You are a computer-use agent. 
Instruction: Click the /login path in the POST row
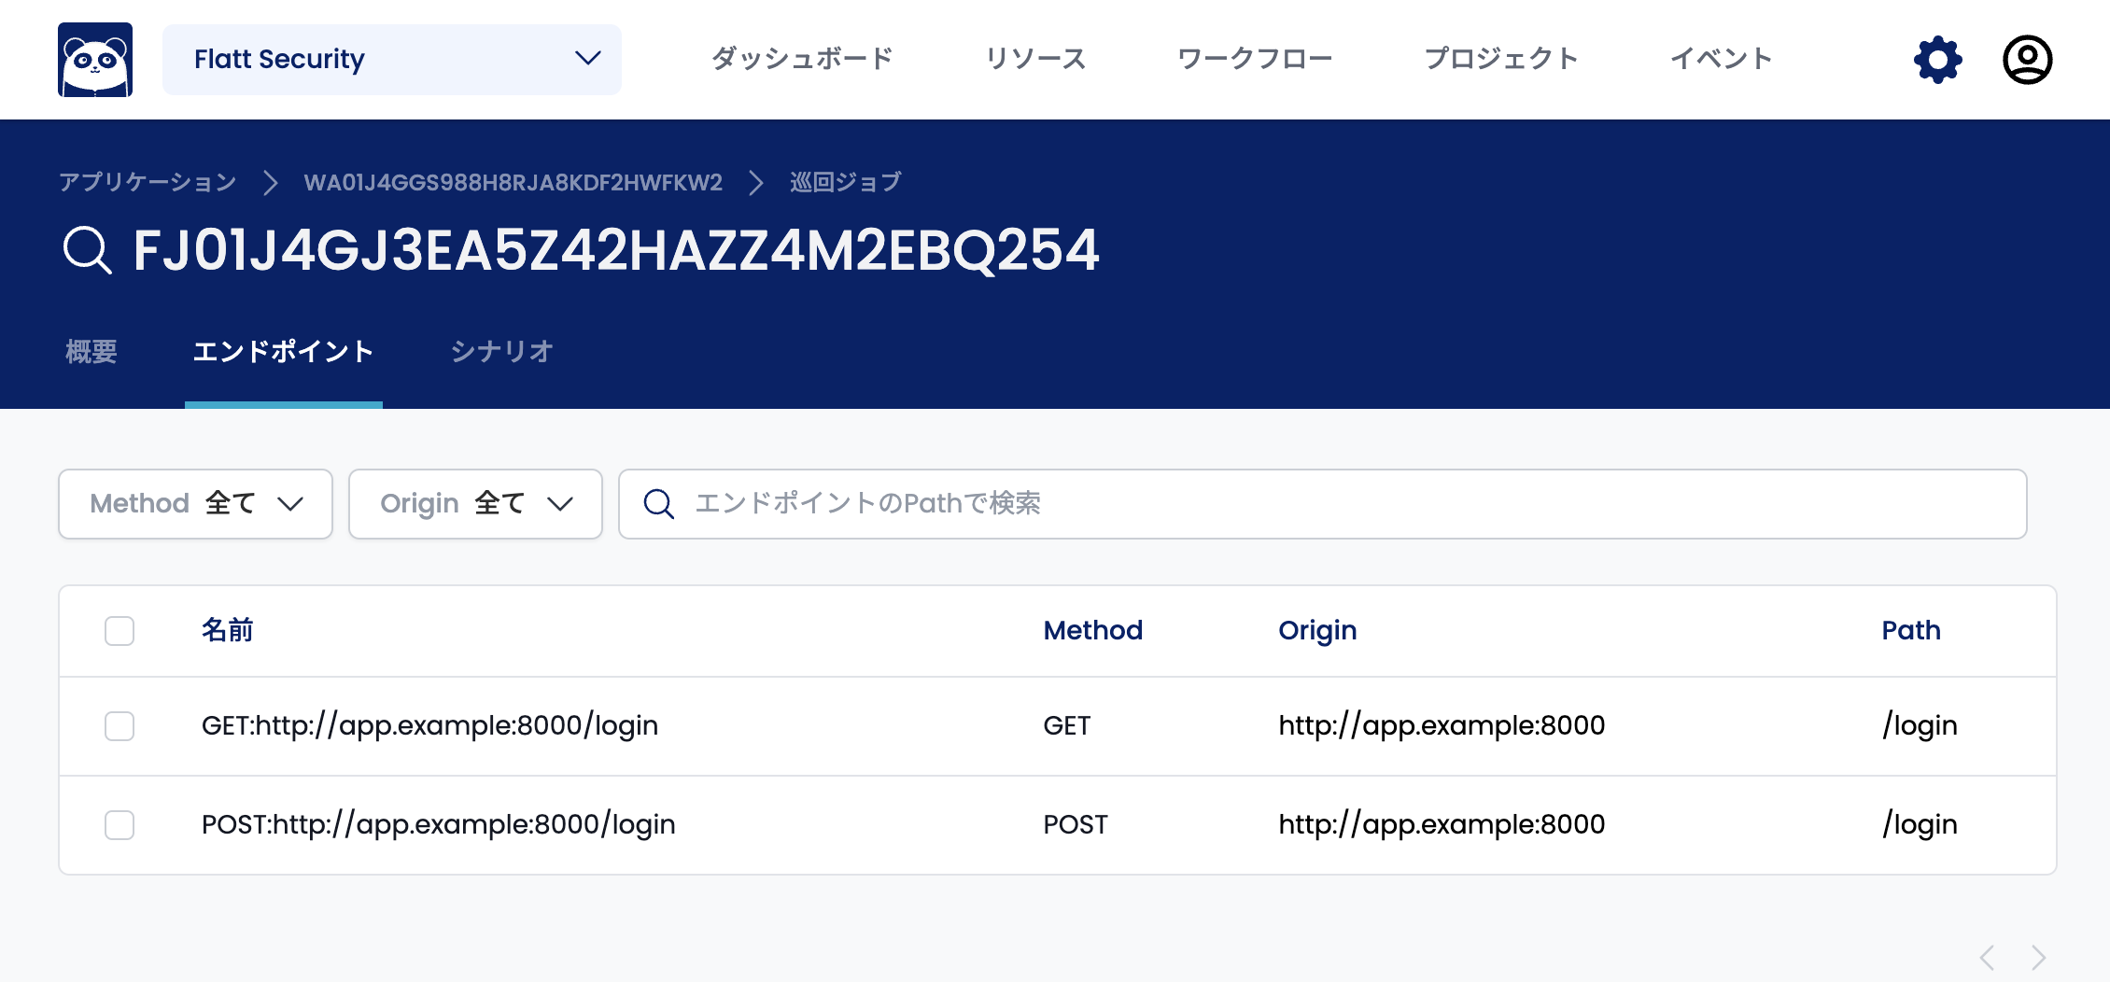click(1920, 825)
